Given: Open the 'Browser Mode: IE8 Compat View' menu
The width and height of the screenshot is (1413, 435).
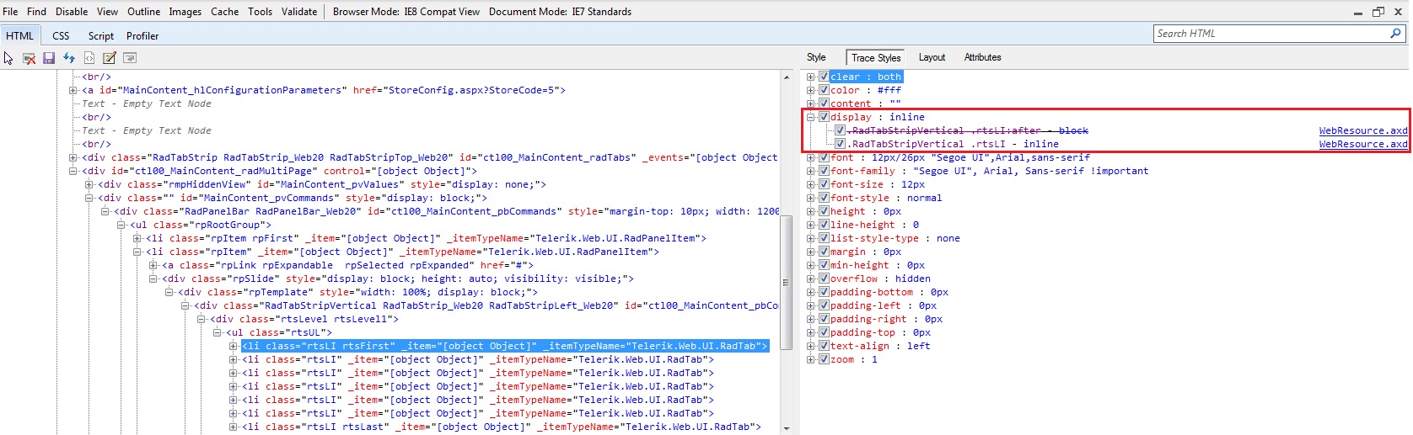Looking at the screenshot, I should 406,12.
